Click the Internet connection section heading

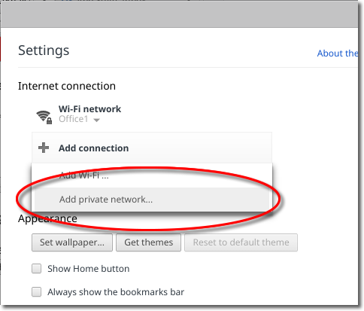[67, 86]
